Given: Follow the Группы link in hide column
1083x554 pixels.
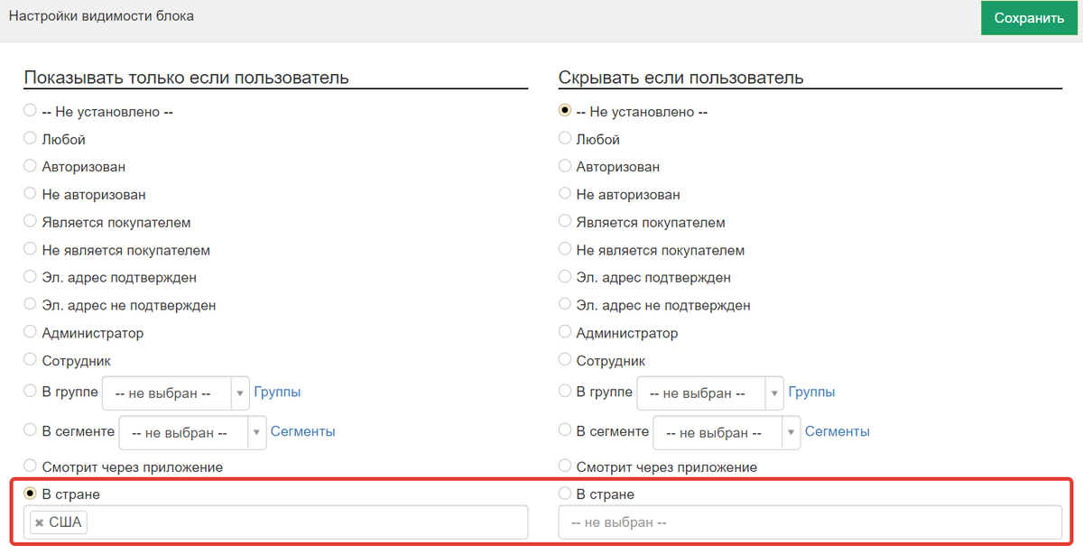Looking at the screenshot, I should point(811,392).
